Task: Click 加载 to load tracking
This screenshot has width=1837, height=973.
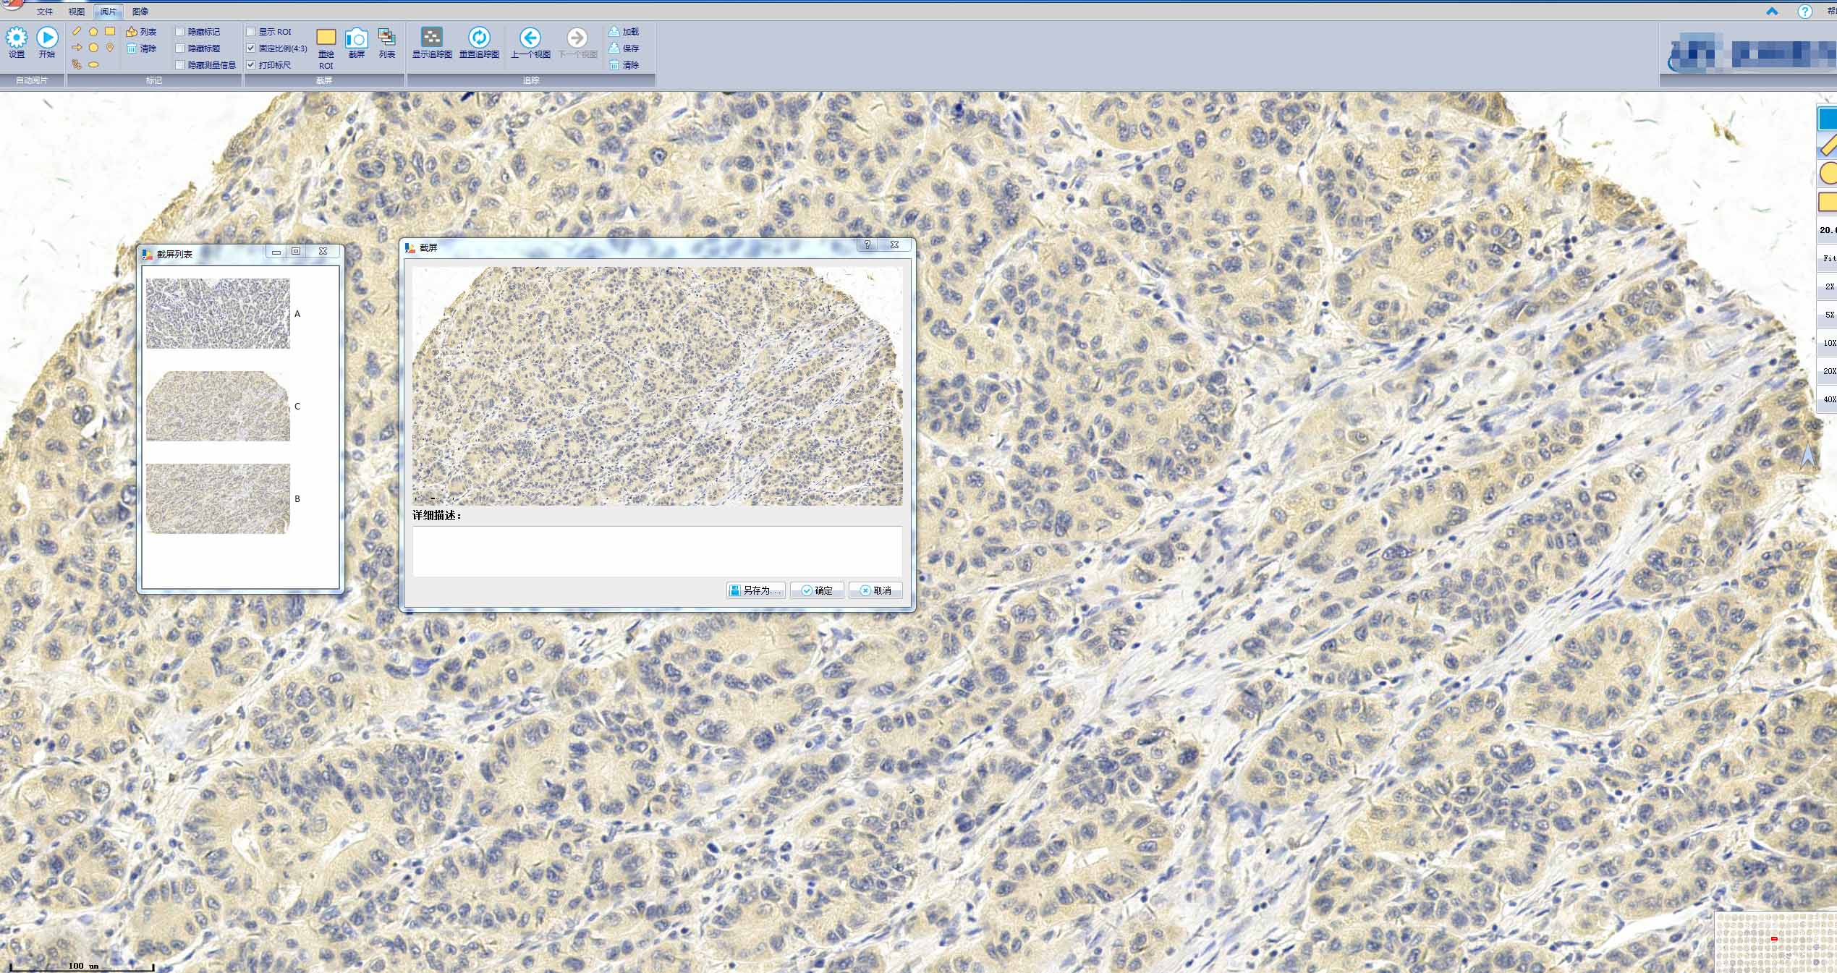Action: pyautogui.click(x=624, y=32)
